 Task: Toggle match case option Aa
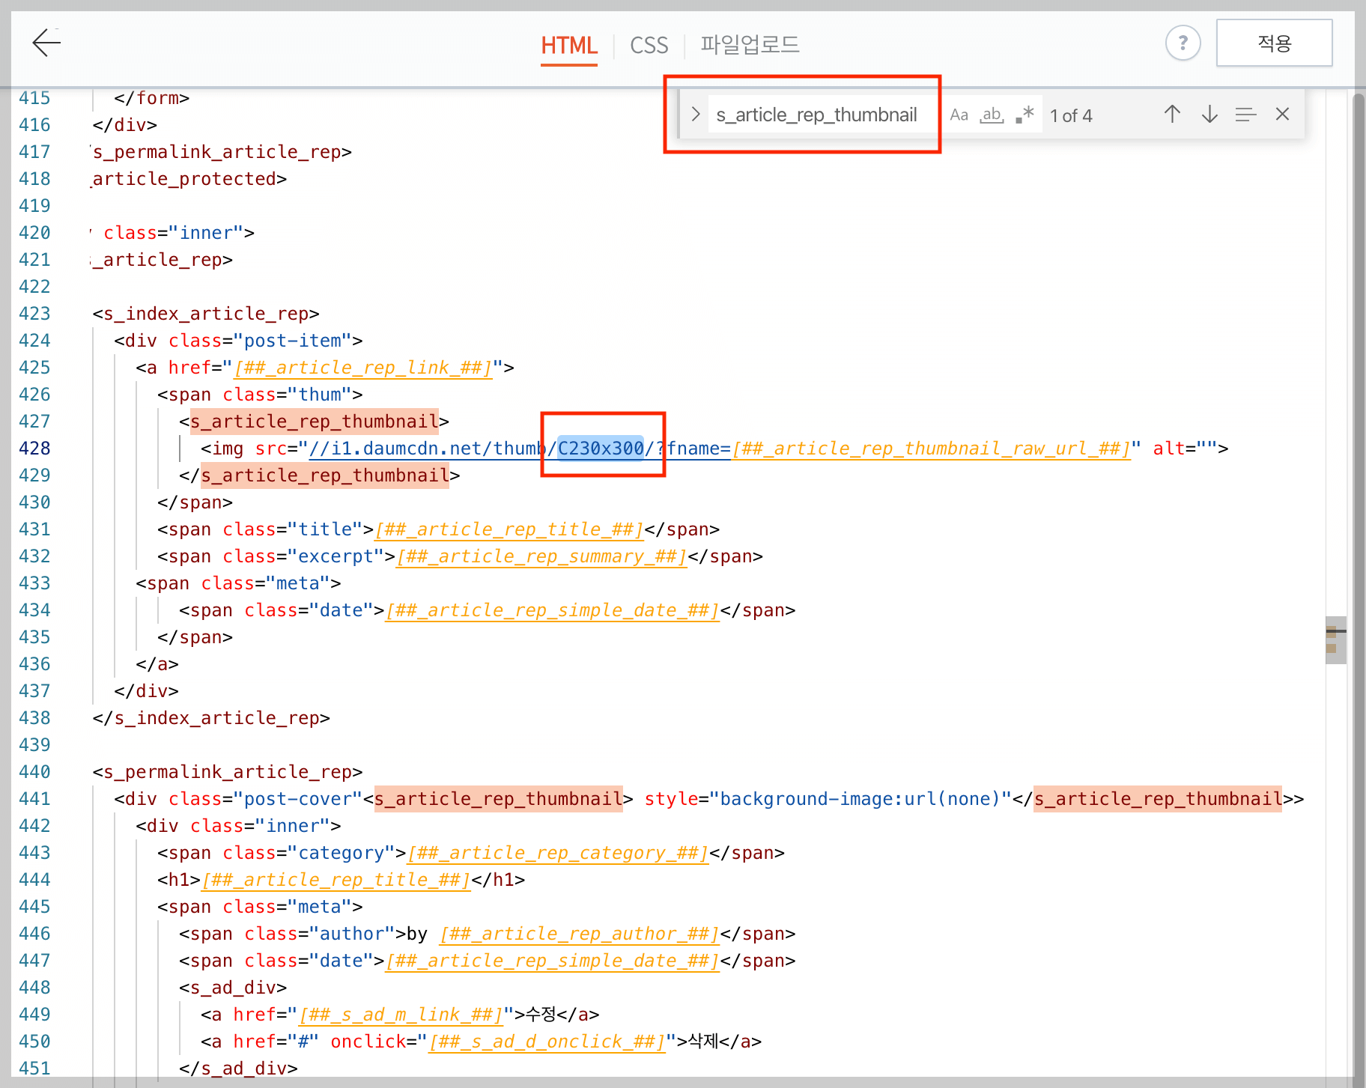click(x=959, y=115)
